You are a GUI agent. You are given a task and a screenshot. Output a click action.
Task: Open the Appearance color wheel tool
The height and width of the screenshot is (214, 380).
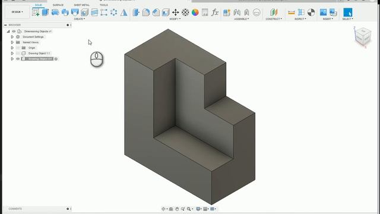pos(195,12)
